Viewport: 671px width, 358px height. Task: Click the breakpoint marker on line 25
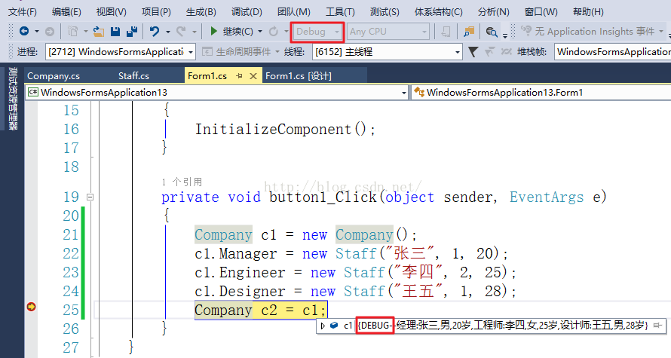coord(31,307)
